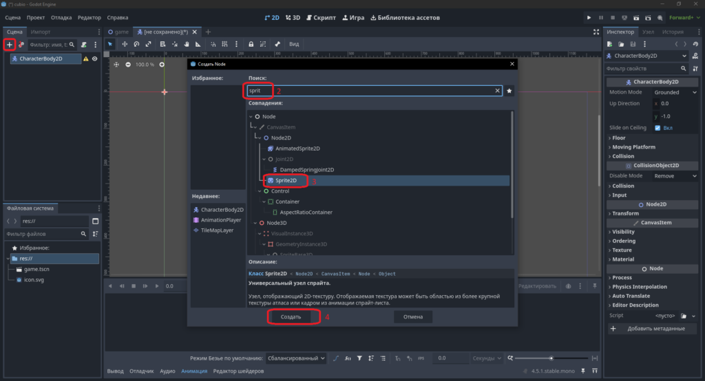Image resolution: width=705 pixels, height=381 pixels.
Task: Open the Сцена menu
Action: (x=12, y=17)
